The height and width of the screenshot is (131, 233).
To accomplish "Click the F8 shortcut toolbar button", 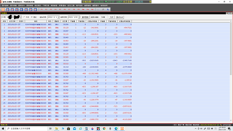I will tap(74, 9).
